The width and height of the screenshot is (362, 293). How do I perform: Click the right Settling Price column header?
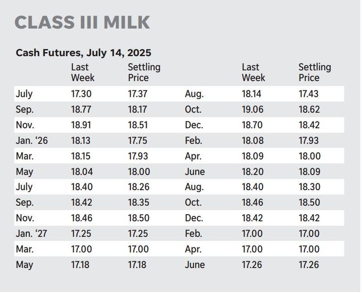pos(315,72)
